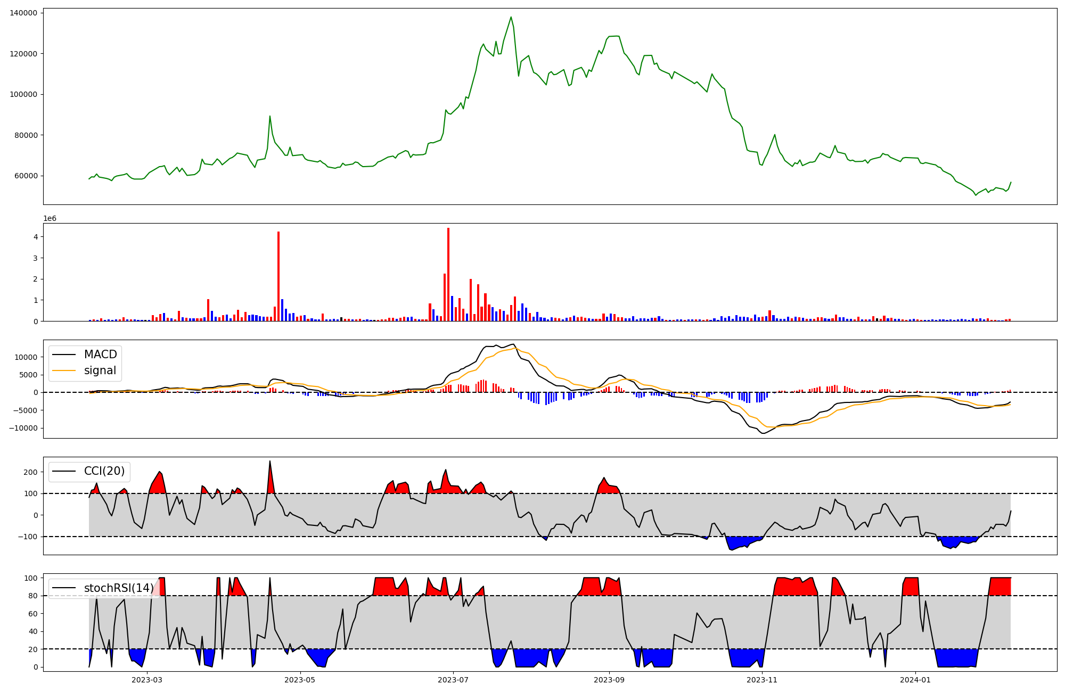The image size is (1065, 692).
Task: Click the tall red volume bar in April
Action: tap(278, 276)
